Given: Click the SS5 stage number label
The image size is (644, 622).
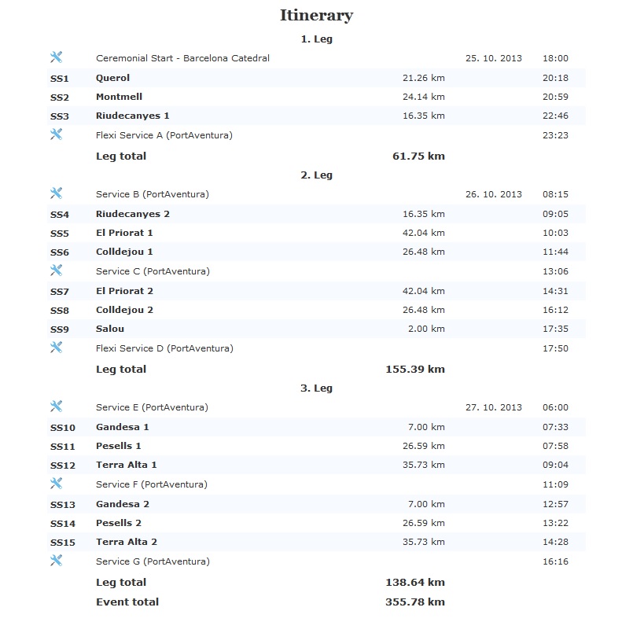Looking at the screenshot, I should point(60,234).
